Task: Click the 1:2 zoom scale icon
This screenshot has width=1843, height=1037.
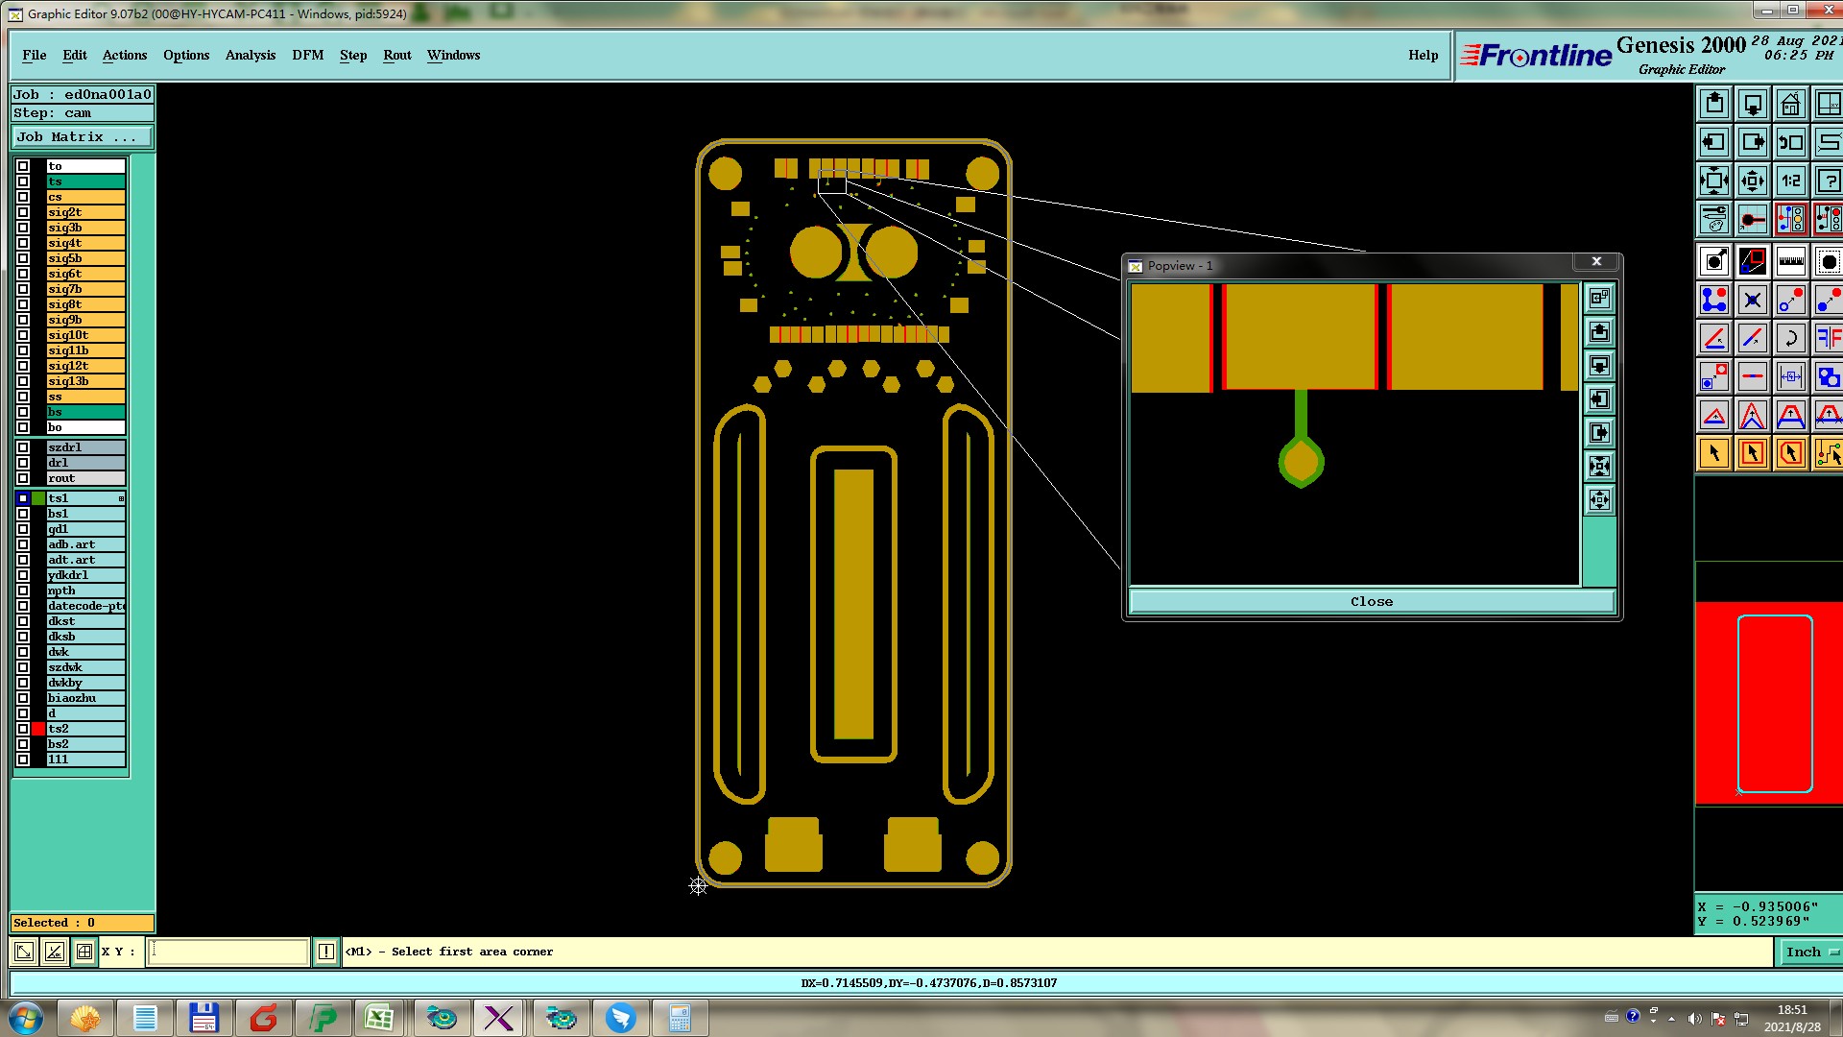Action: pos(1790,181)
